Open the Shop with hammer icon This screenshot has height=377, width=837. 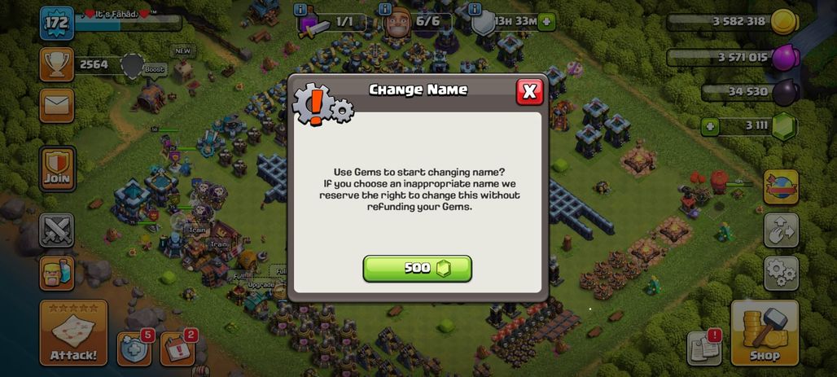765,333
